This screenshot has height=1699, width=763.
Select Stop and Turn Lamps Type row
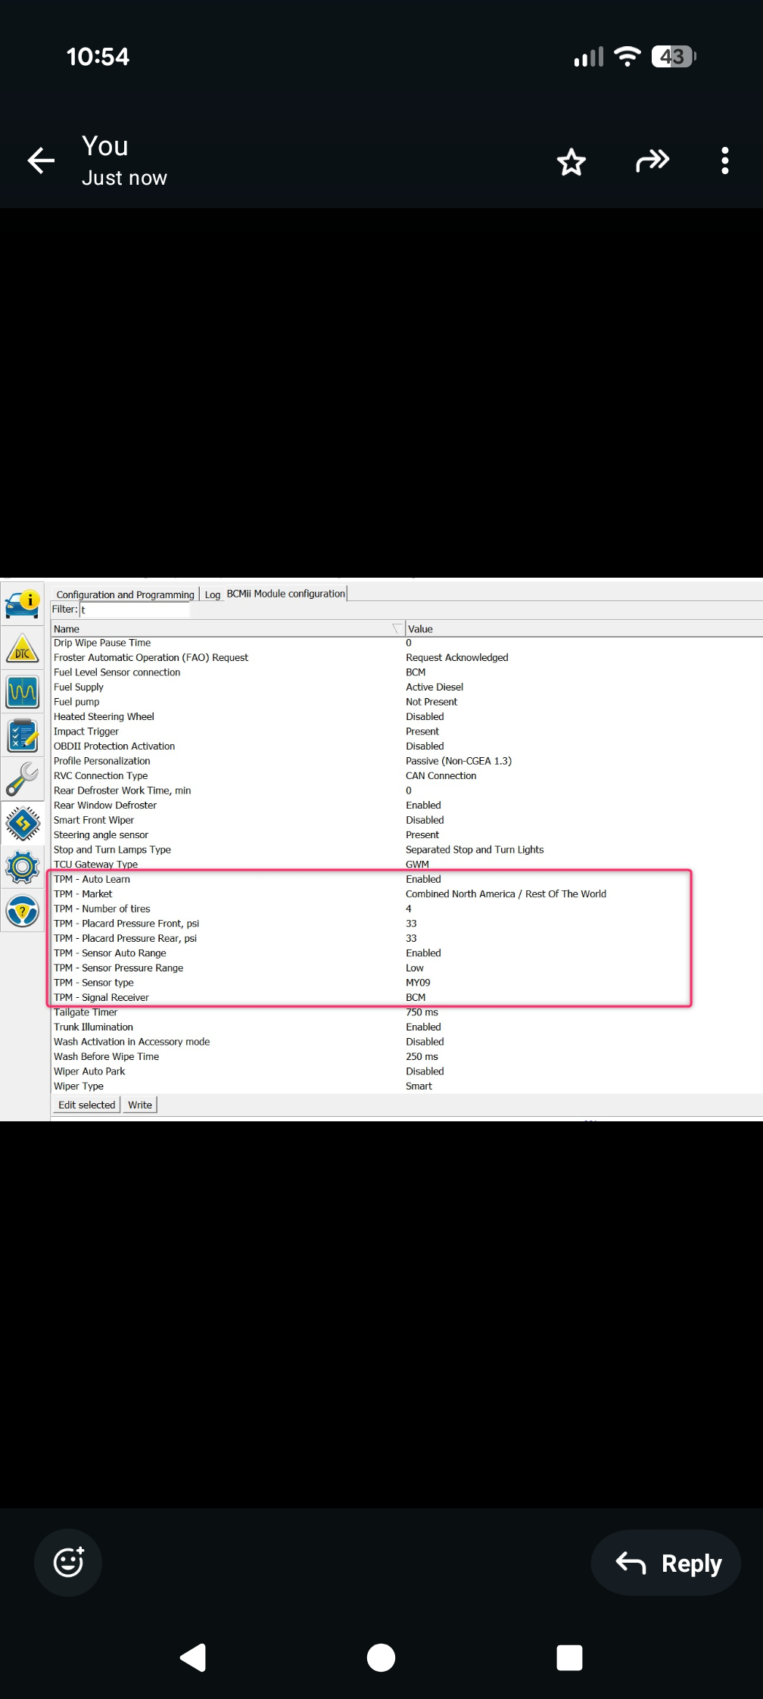(x=406, y=849)
